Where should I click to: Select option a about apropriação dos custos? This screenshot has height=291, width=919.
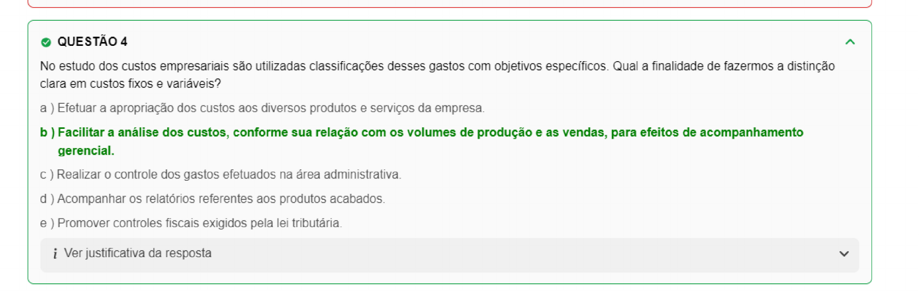pyautogui.click(x=271, y=108)
